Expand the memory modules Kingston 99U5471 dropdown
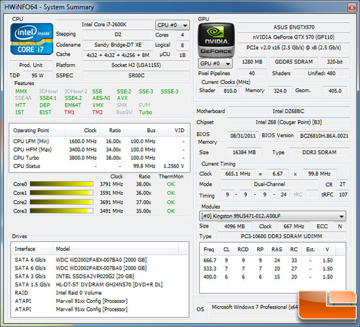Image resolution: width=360 pixels, height=327 pixels. click(272, 216)
